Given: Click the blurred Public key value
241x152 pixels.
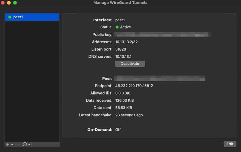Looking at the screenshot, I should tap(163, 34).
